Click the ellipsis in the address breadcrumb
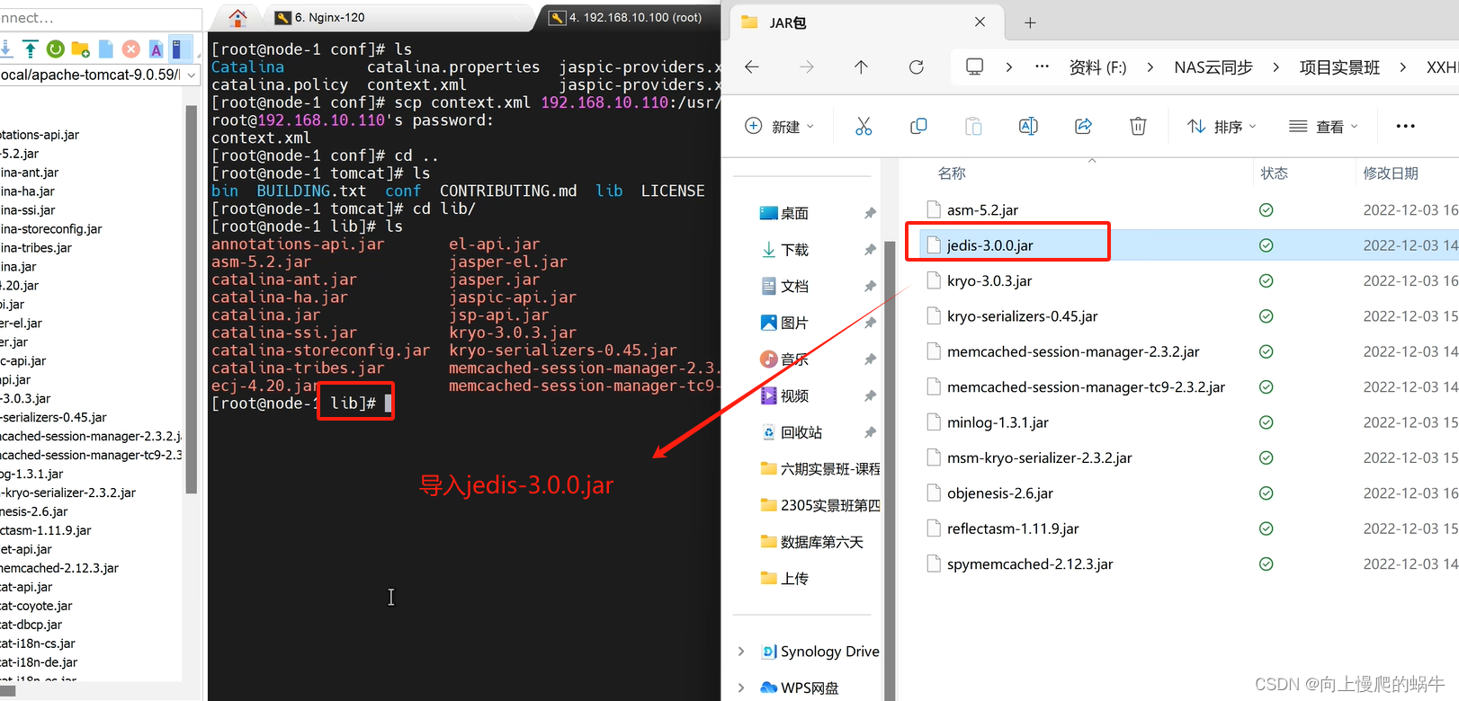The width and height of the screenshot is (1459, 701). pyautogui.click(x=1042, y=67)
